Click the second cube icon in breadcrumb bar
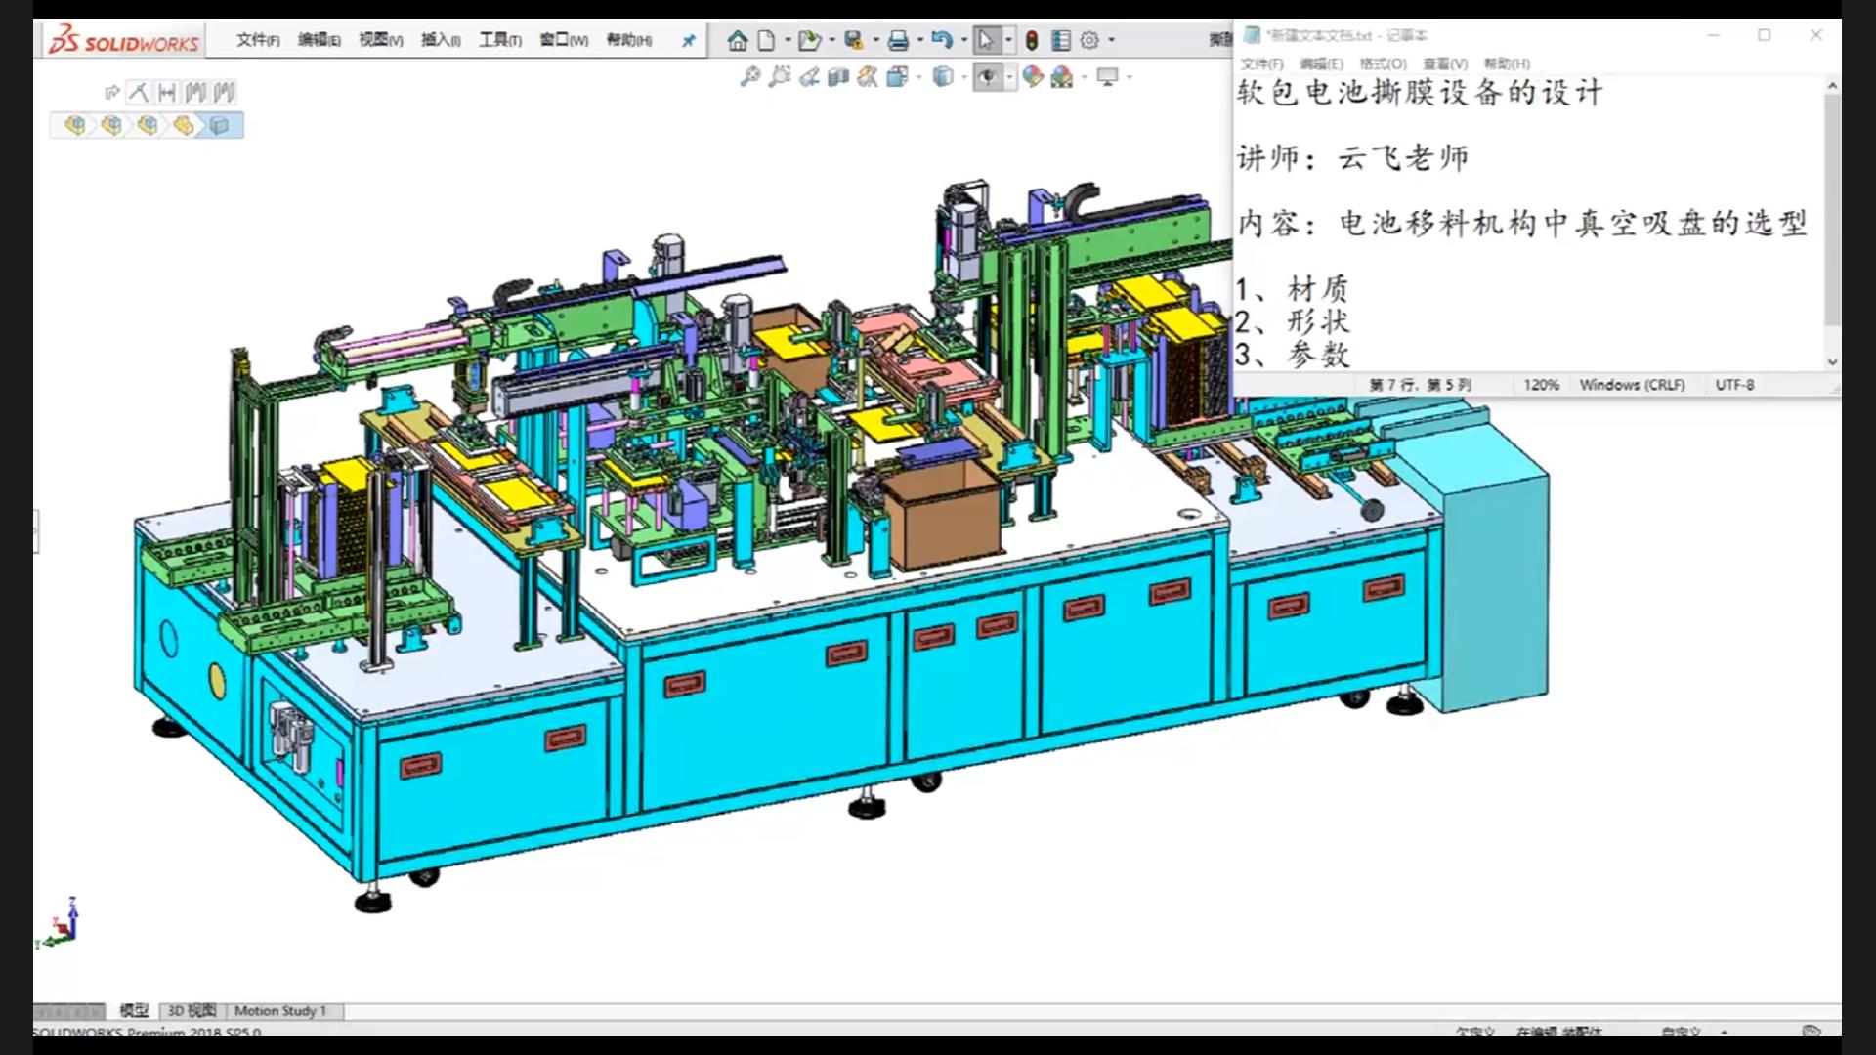Image resolution: width=1876 pixels, height=1055 pixels. click(111, 125)
